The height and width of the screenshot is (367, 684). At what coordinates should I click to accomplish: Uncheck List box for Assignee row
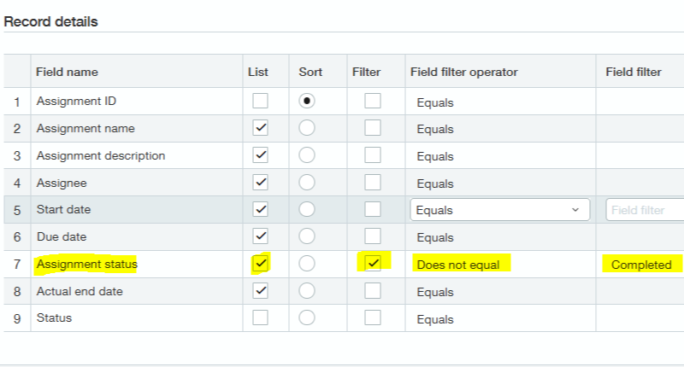point(261,183)
